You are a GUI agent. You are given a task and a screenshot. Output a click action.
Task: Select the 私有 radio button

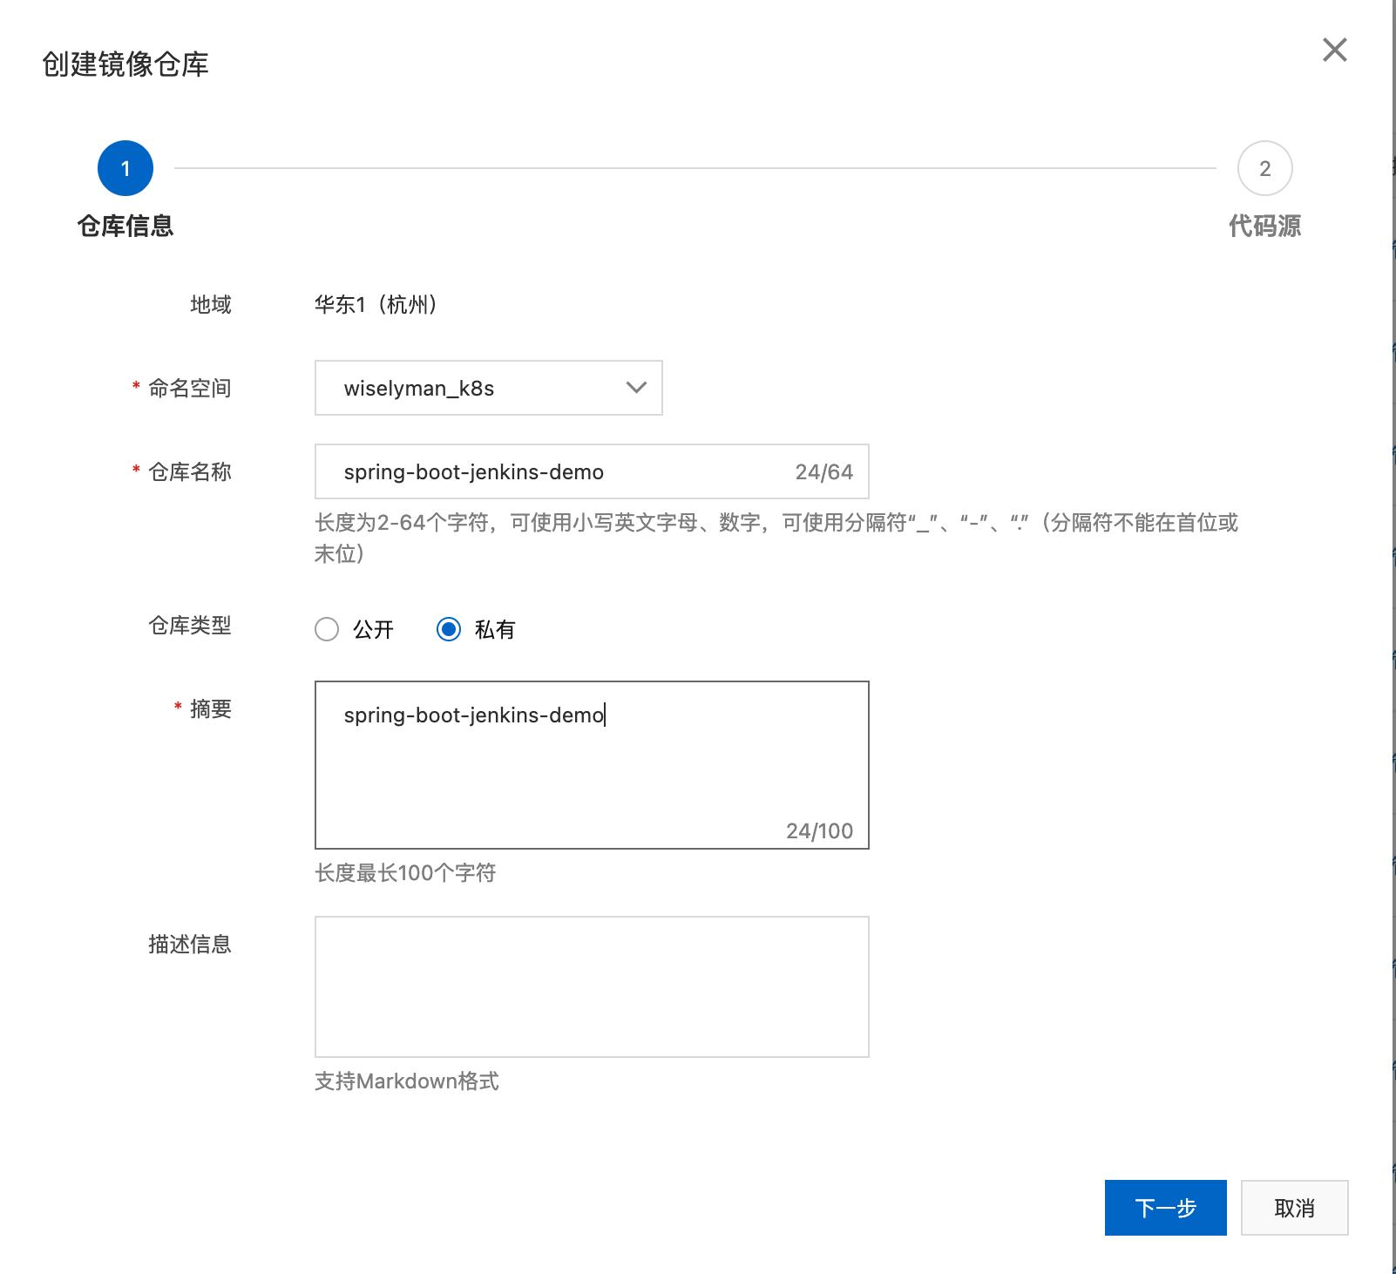coord(451,629)
